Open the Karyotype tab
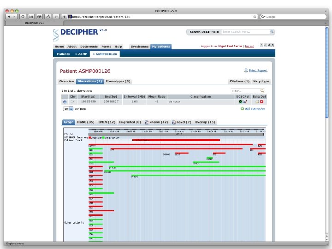This screenshot has width=332, height=249. [x=261, y=81]
